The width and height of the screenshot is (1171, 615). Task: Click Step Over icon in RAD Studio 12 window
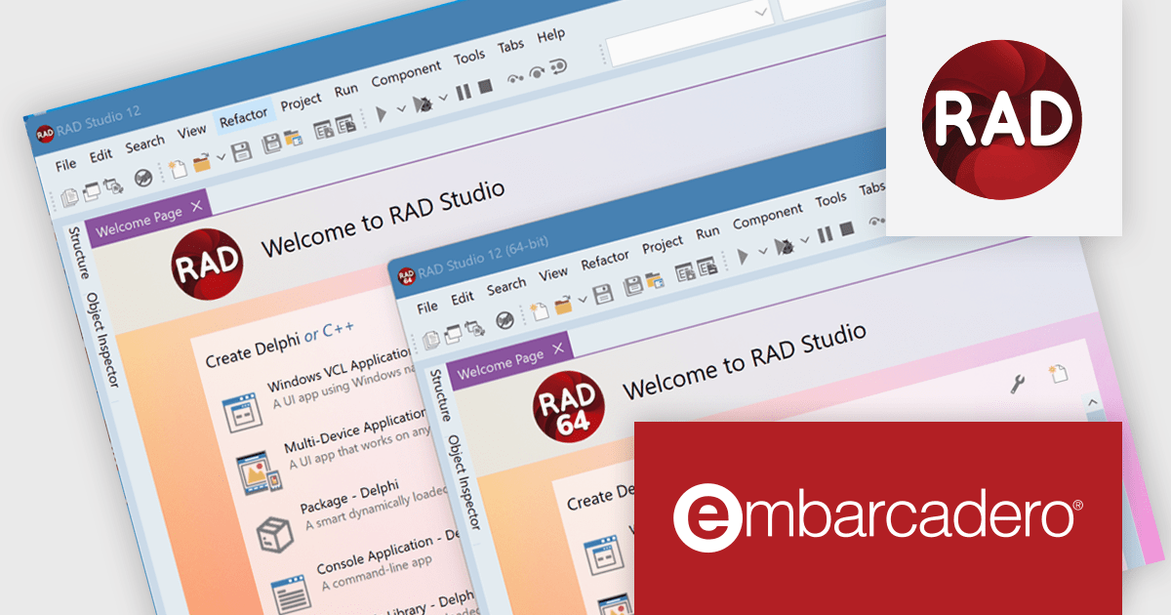[537, 73]
